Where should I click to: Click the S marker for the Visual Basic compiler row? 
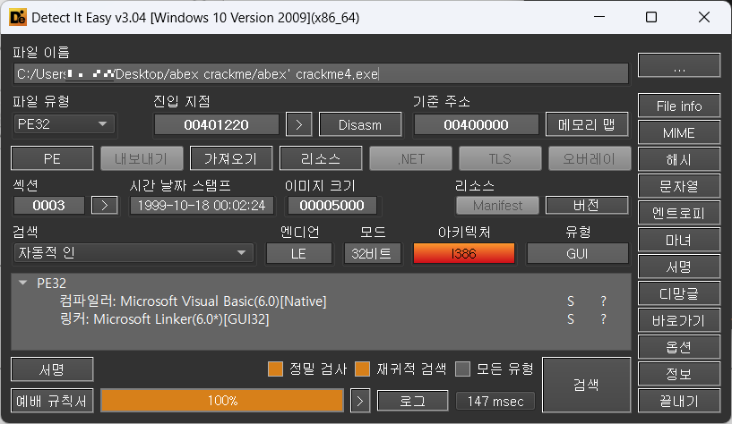pos(571,301)
